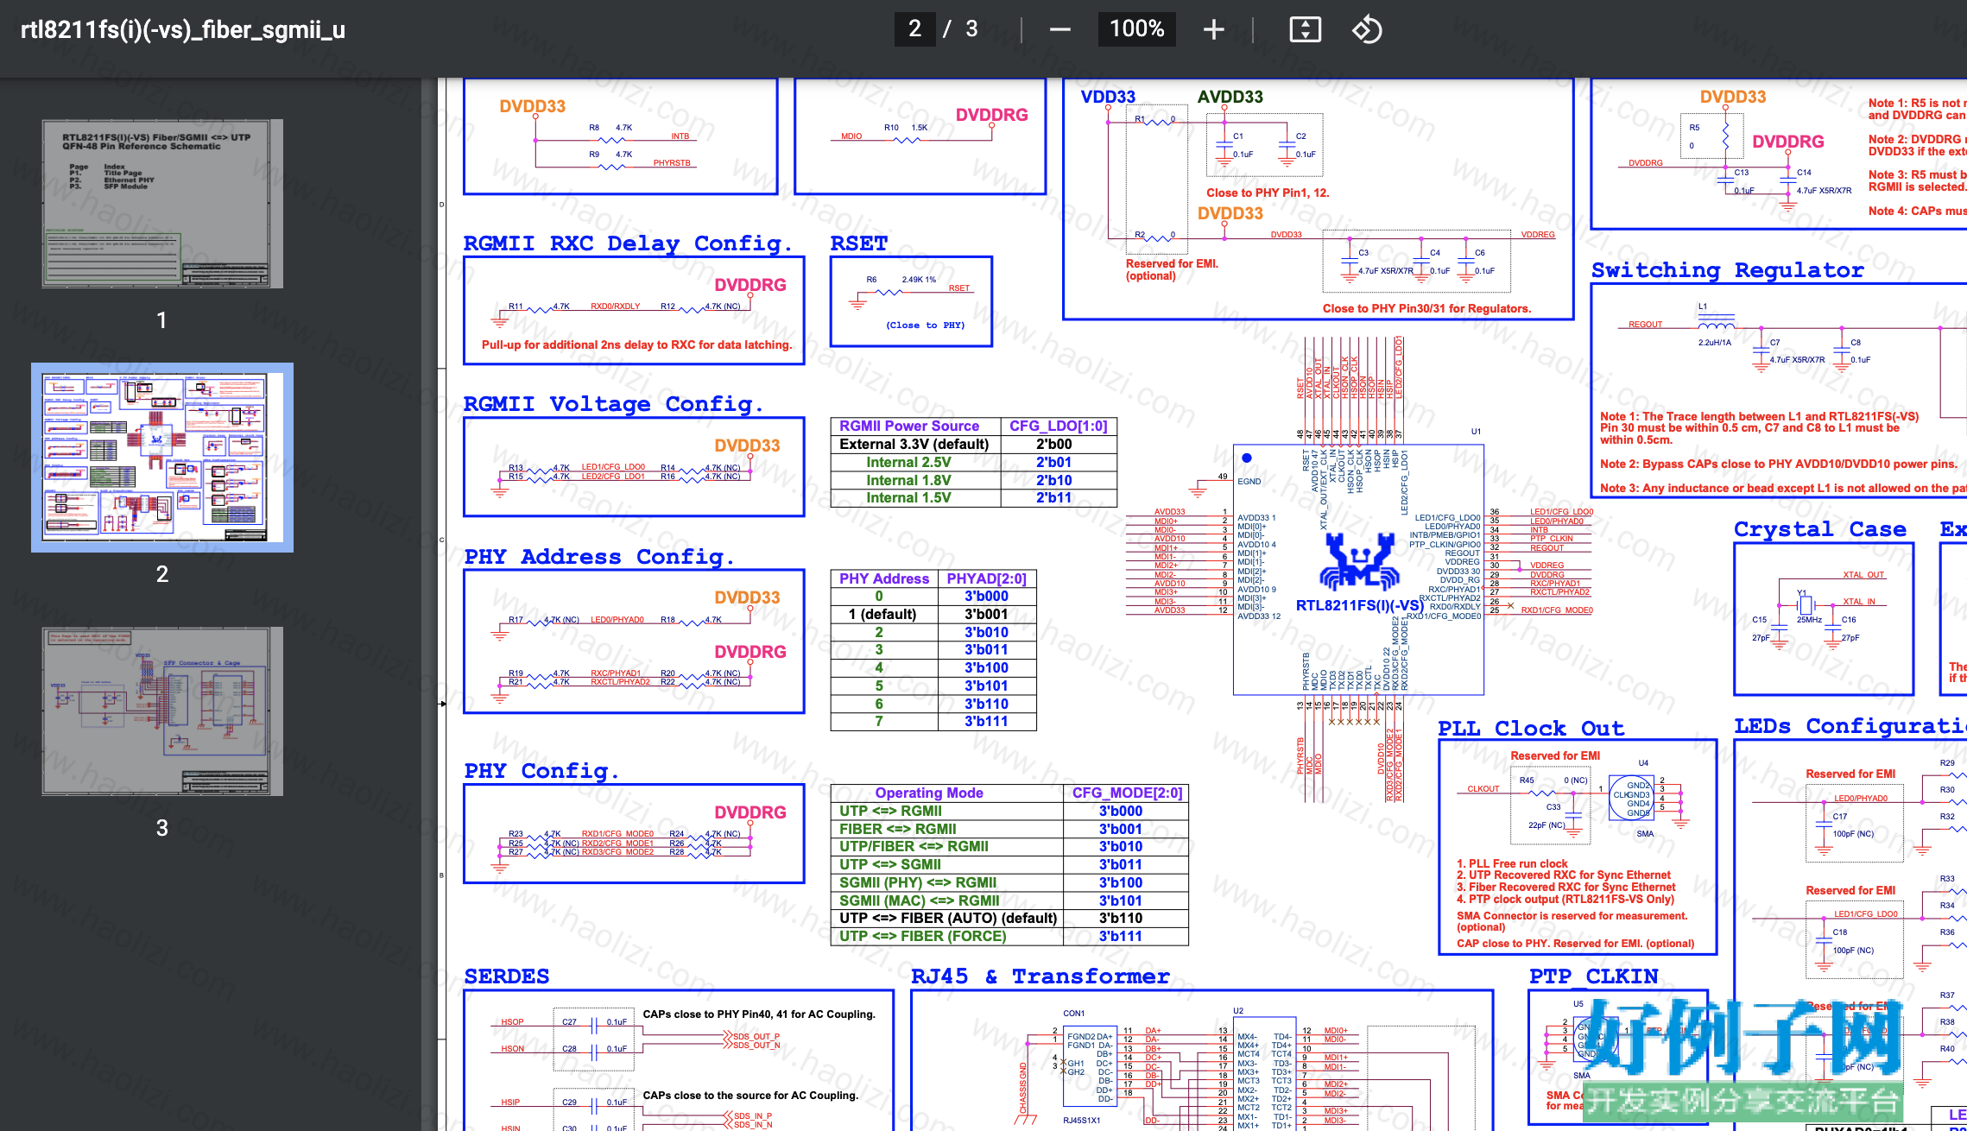Click the Operating Mode table header
Viewport: 1967px width, 1131px height.
click(929, 793)
